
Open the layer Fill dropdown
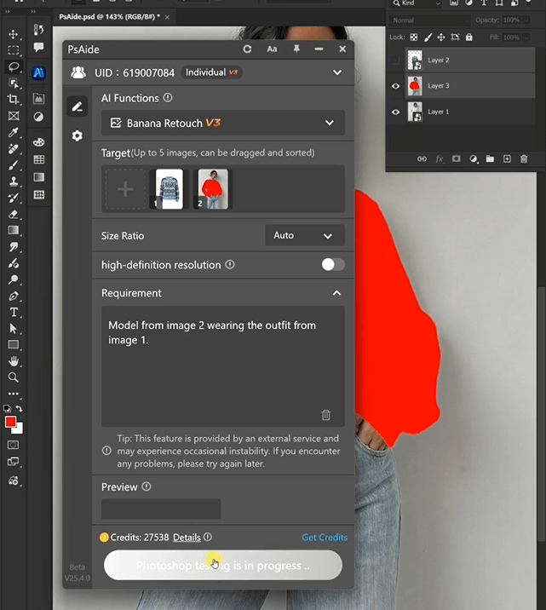tap(526, 37)
